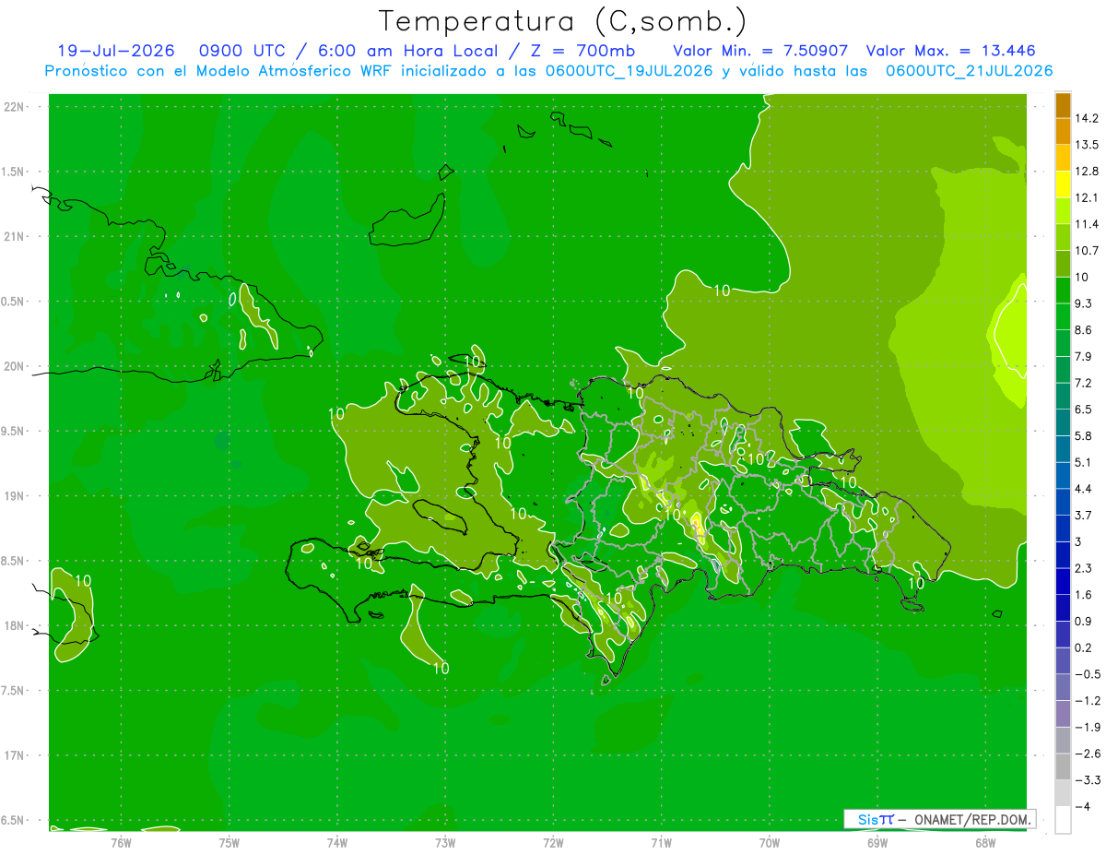
Task: Click the 75W longitude label
Action: tap(229, 842)
